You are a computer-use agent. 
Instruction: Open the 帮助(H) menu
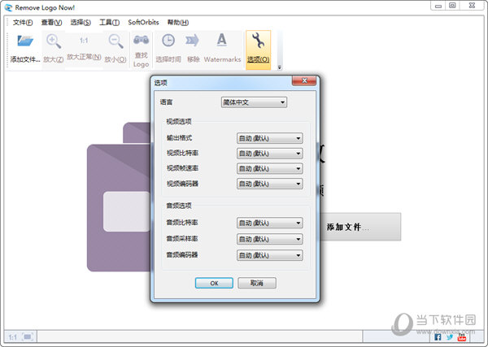pos(178,23)
